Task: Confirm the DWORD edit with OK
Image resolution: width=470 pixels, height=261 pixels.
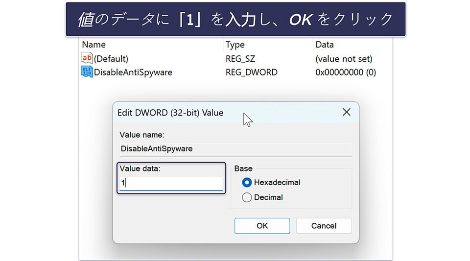Action: click(262, 226)
